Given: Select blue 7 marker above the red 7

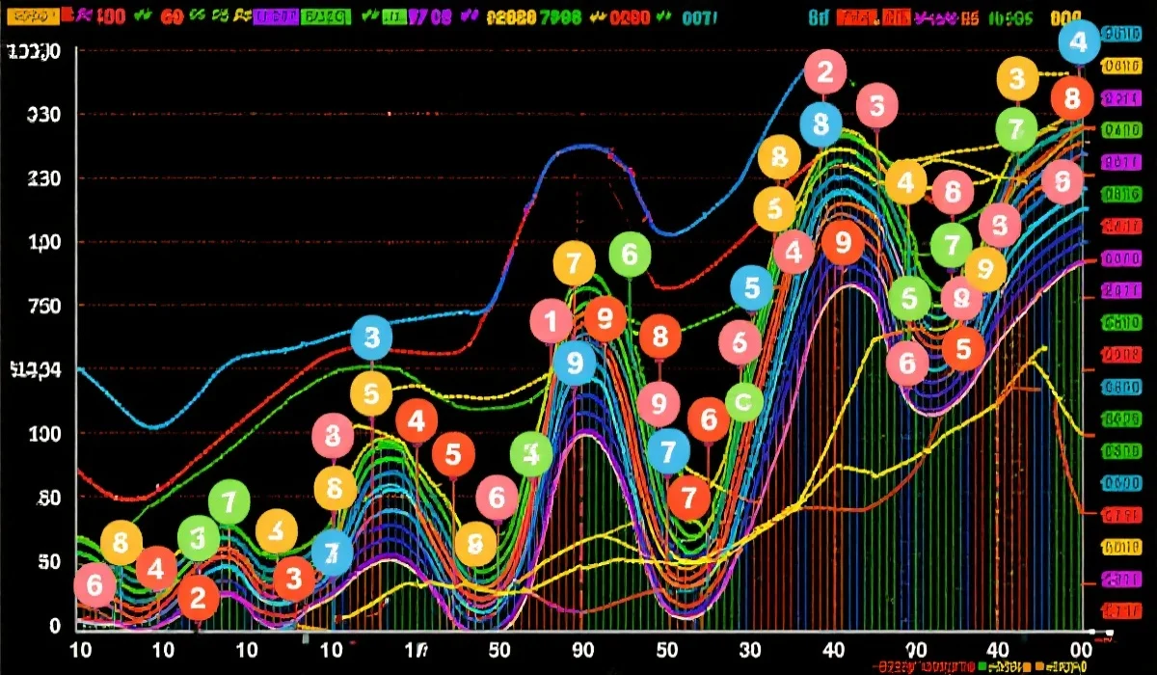Looking at the screenshot, I should (x=669, y=450).
